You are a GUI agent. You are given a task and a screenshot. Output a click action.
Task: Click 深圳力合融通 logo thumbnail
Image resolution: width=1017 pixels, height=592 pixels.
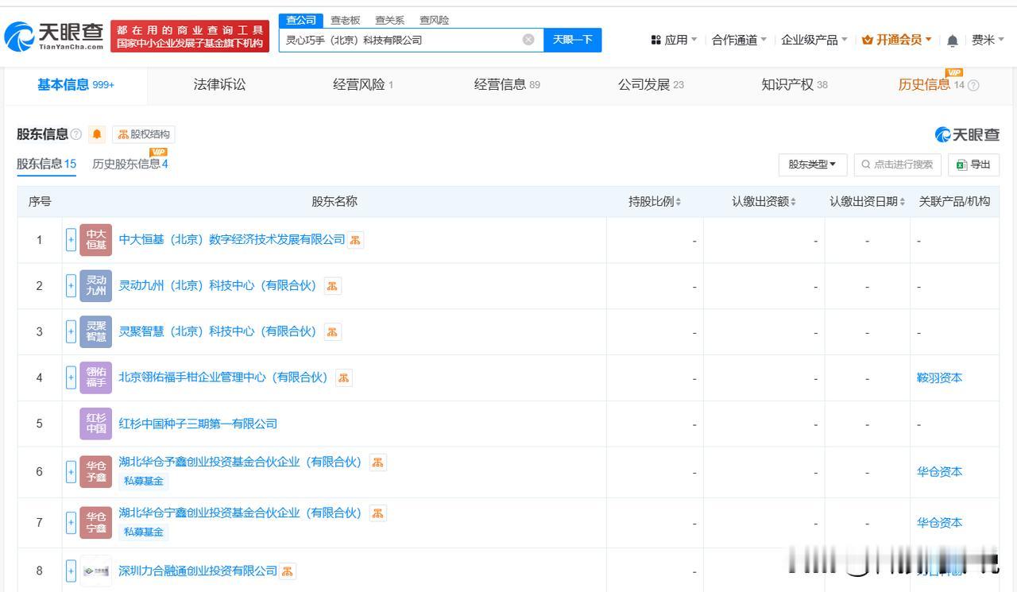96,571
